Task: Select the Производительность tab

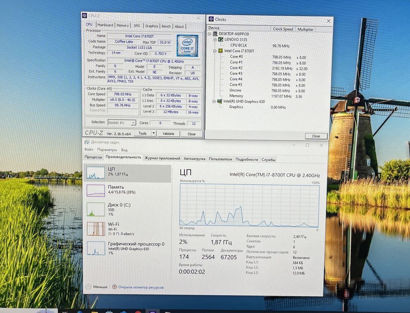Action: 123,157
